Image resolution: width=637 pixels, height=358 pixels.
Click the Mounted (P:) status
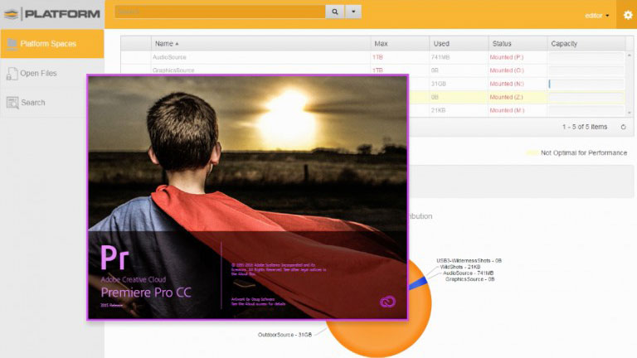pos(507,57)
